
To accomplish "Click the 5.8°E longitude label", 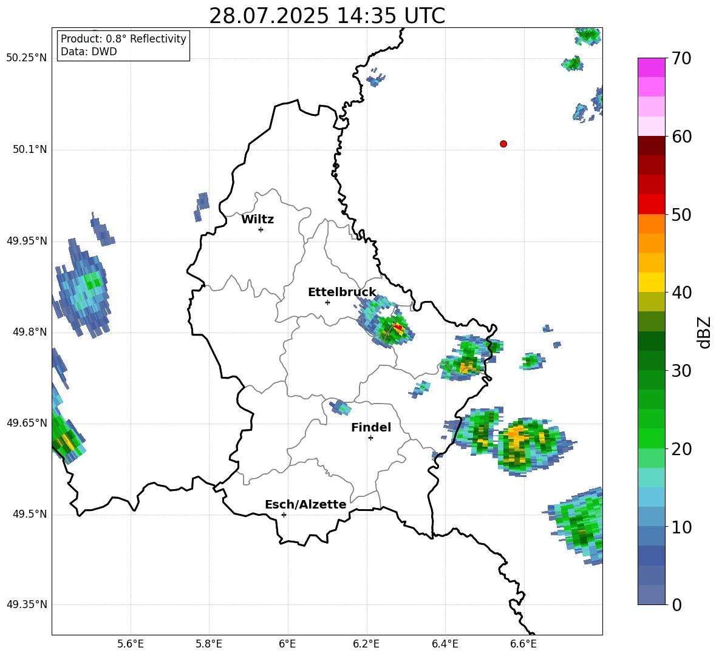I will tap(209, 644).
